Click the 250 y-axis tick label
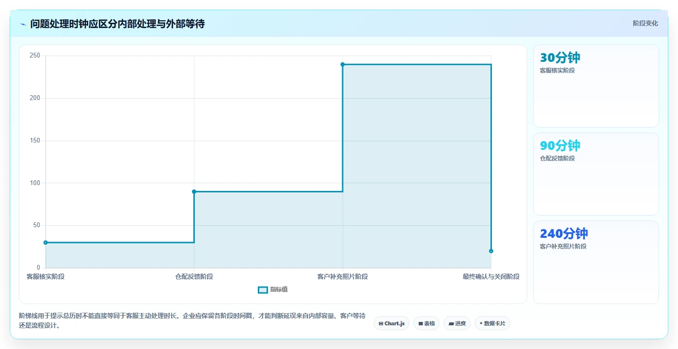This screenshot has height=349, width=678. (35, 56)
